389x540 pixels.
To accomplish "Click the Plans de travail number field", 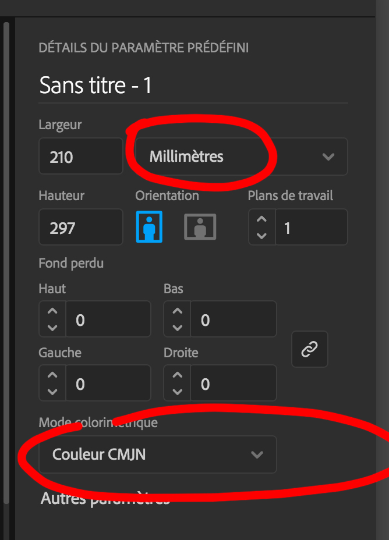I will (311, 228).
